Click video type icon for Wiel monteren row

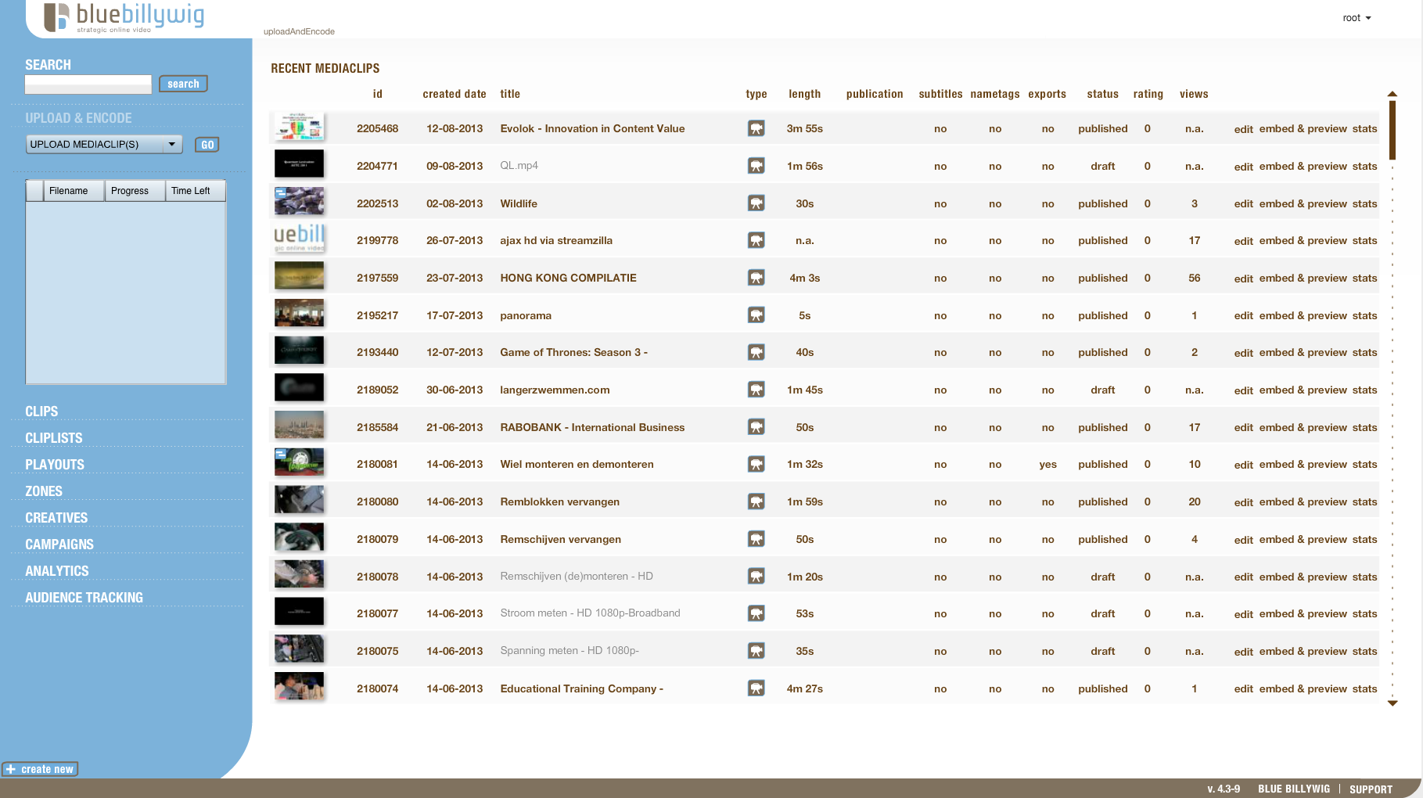756,464
